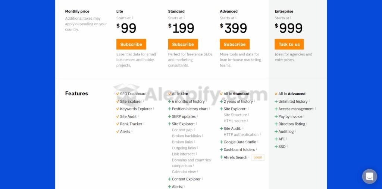This screenshot has height=189, width=382.
Task: Click info icon next to SSO
Action: 287,146
